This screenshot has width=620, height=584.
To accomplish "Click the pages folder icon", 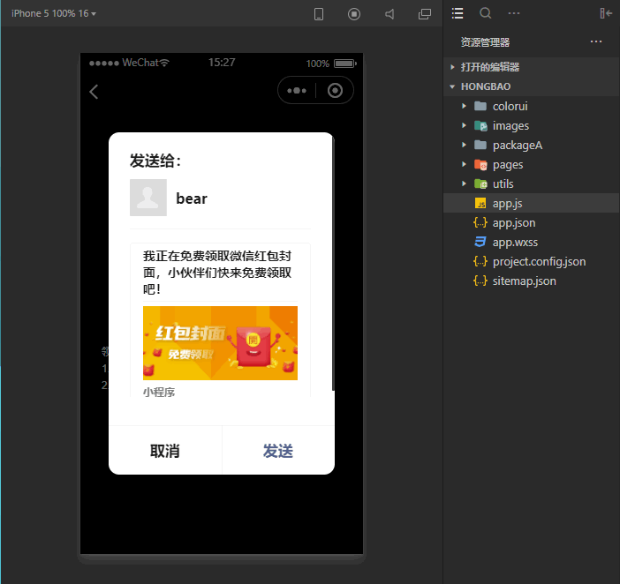I will (x=480, y=164).
